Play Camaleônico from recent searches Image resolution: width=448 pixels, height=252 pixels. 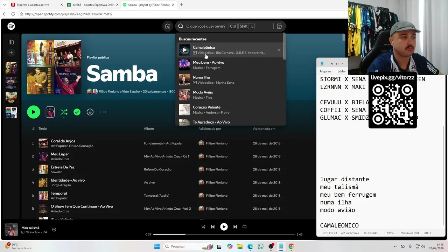(184, 50)
